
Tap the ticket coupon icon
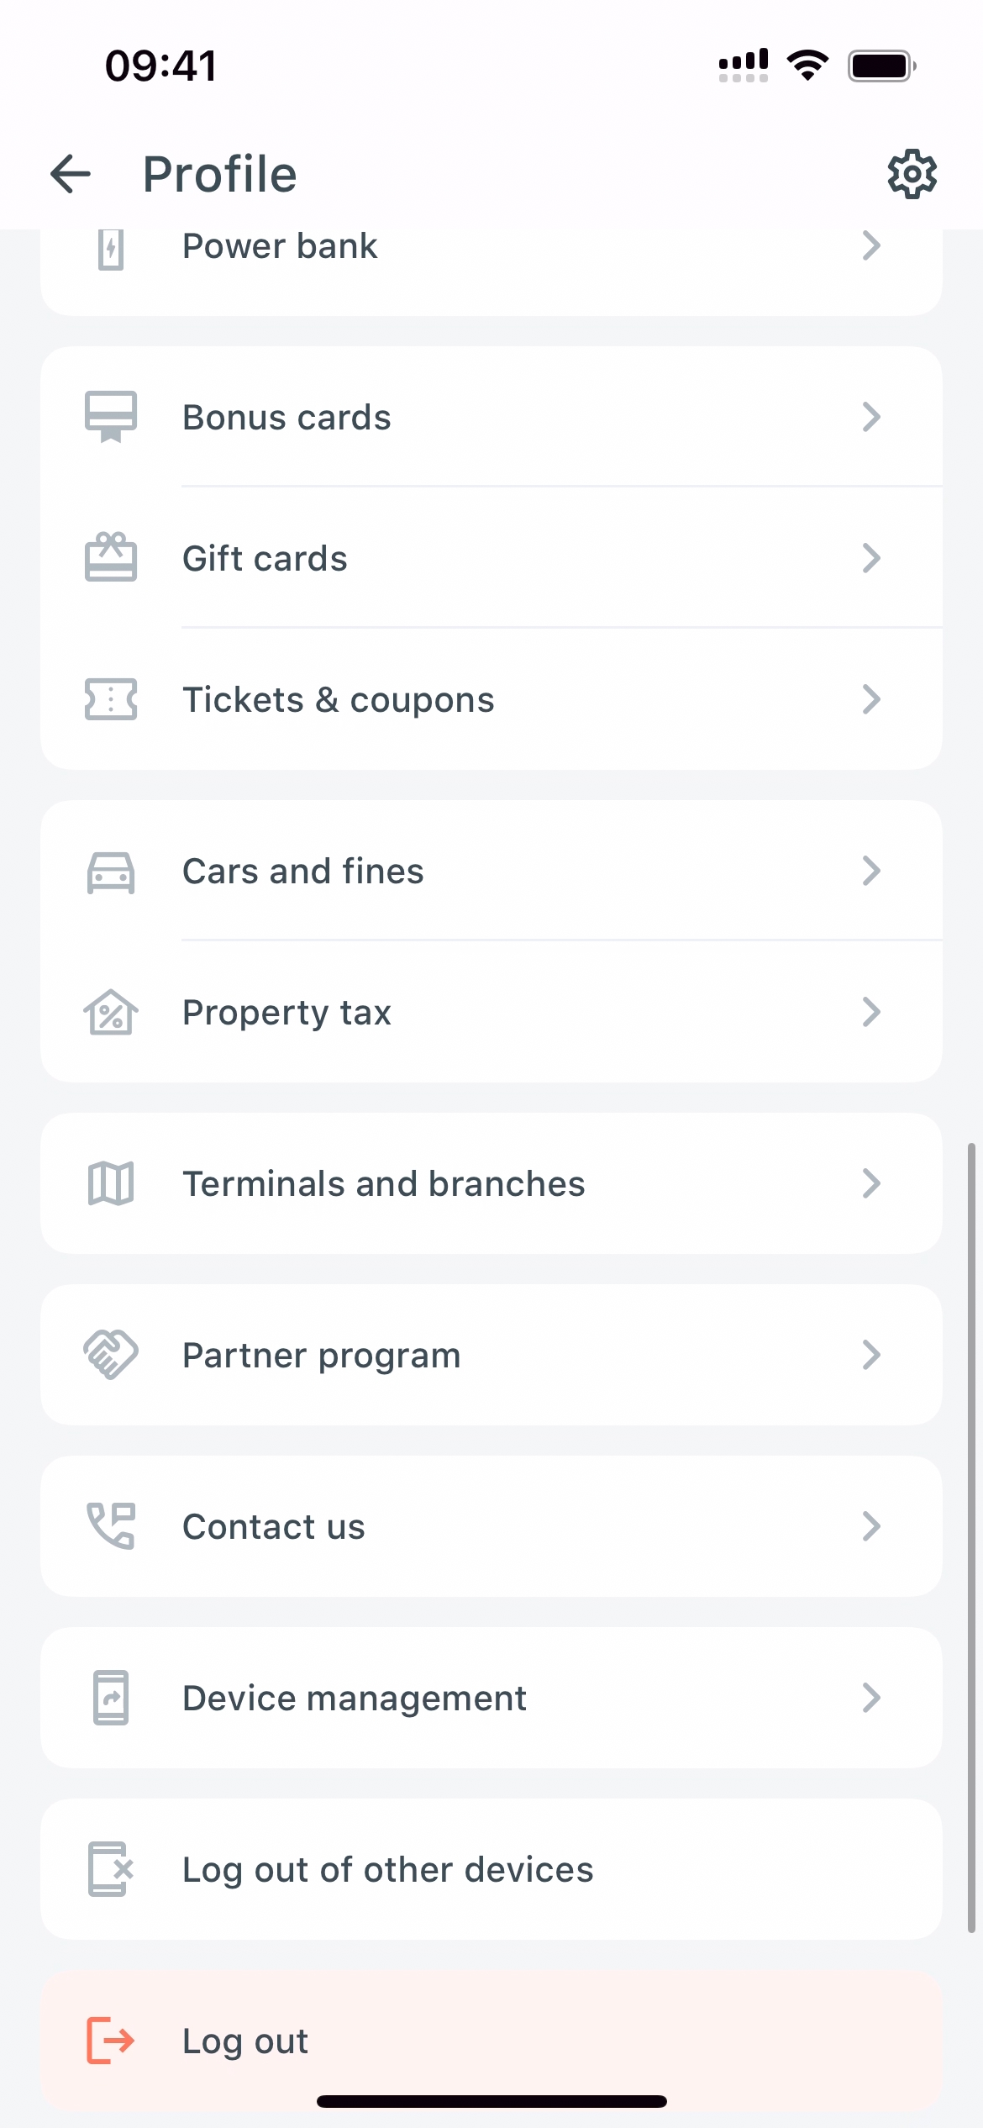point(110,699)
